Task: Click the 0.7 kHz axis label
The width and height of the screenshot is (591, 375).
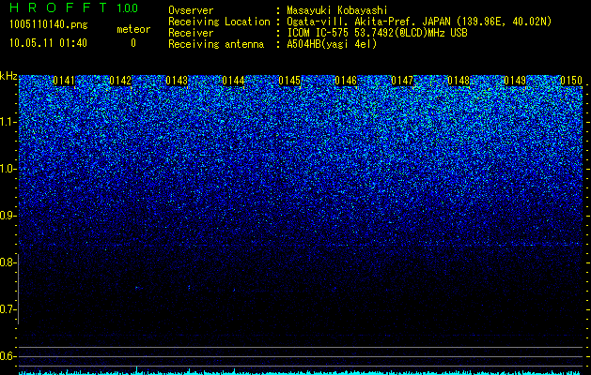Action: tap(7, 309)
